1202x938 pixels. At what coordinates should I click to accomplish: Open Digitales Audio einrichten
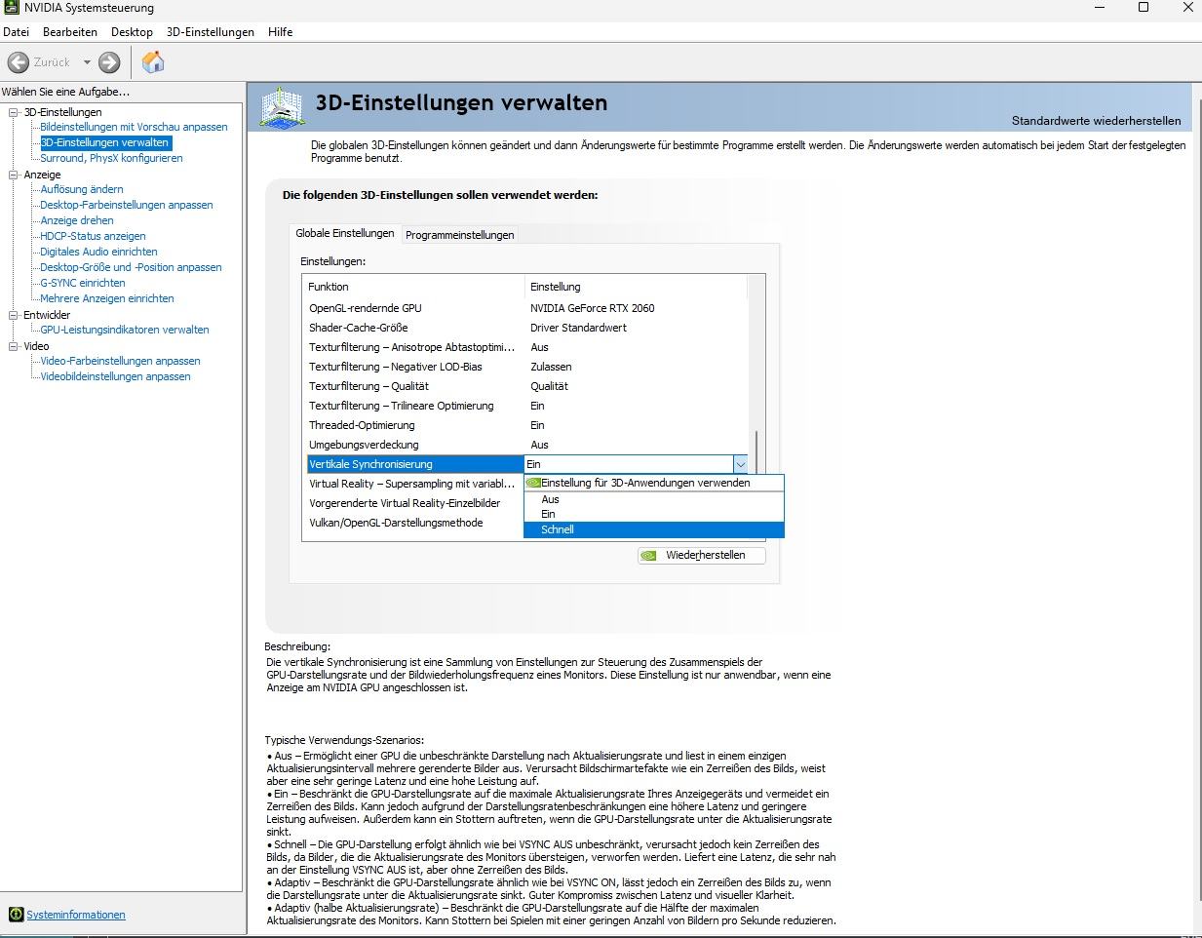point(98,252)
